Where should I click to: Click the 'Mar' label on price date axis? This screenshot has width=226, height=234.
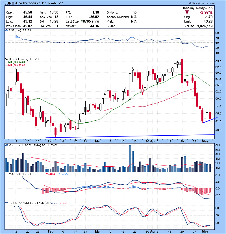coord(98,141)
